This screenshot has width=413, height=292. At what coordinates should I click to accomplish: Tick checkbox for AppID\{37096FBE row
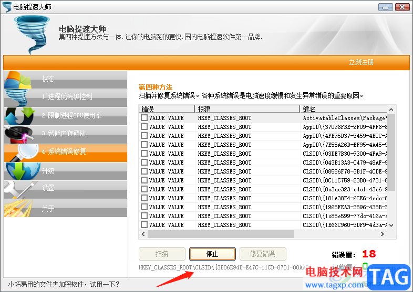pyautogui.click(x=144, y=127)
